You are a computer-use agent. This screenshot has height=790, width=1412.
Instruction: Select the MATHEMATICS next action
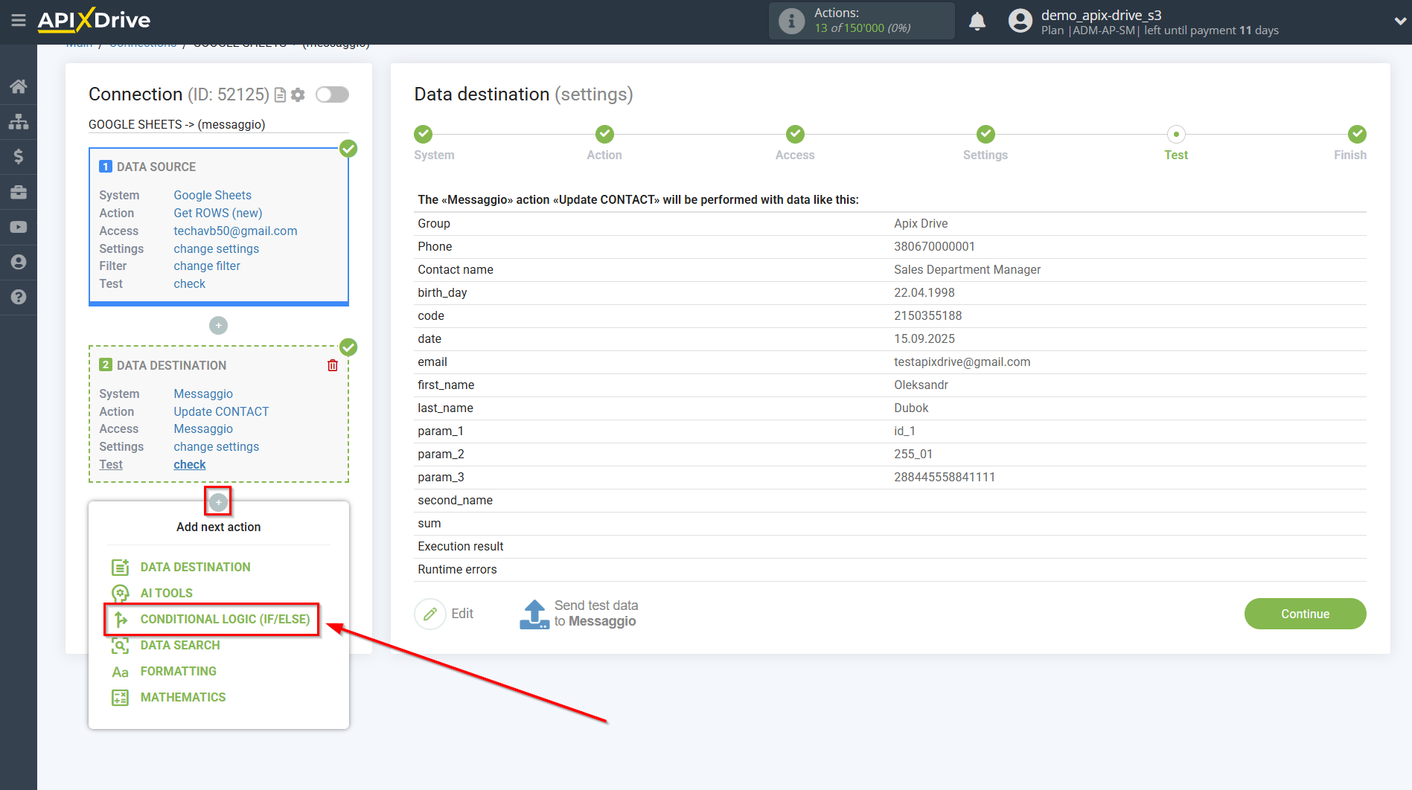coord(183,697)
